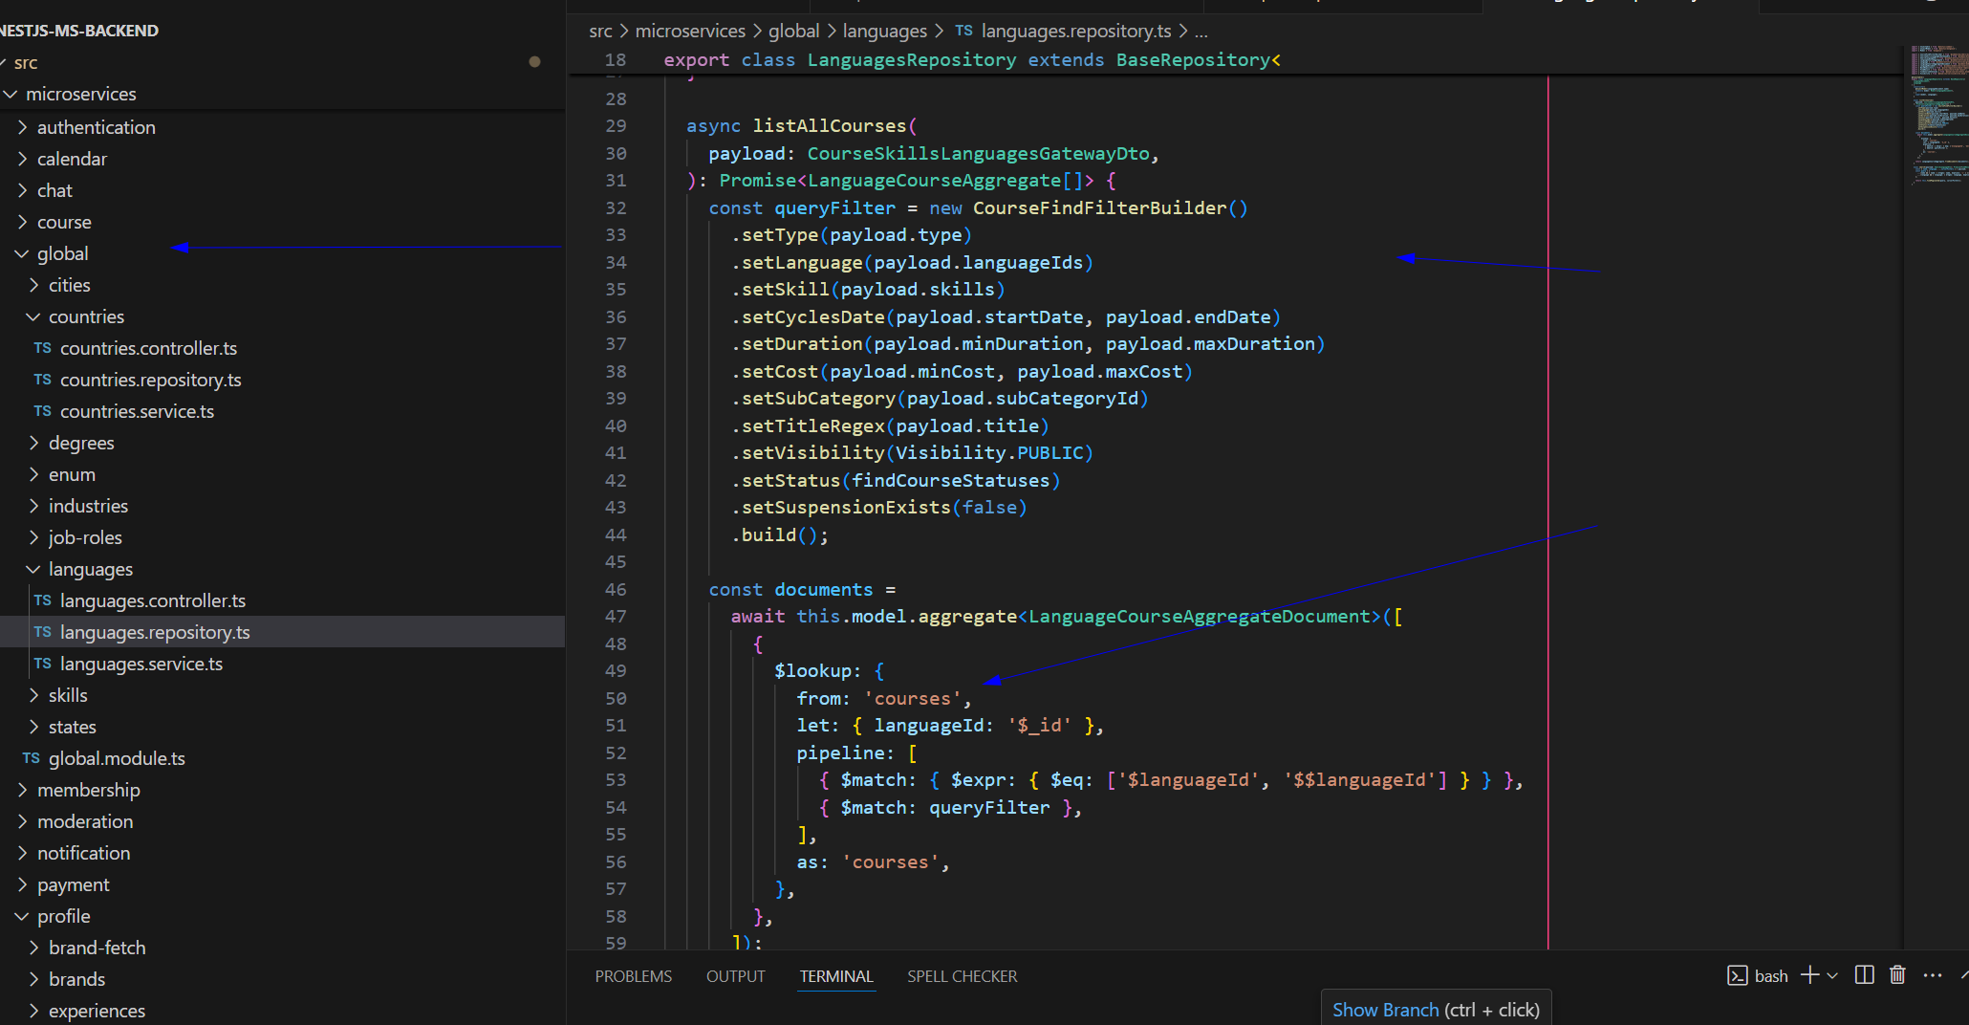Click sticky header class LanguagesRepository line

(x=972, y=59)
